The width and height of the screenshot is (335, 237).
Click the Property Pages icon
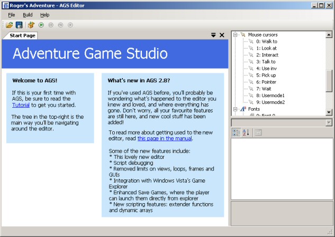point(258,132)
